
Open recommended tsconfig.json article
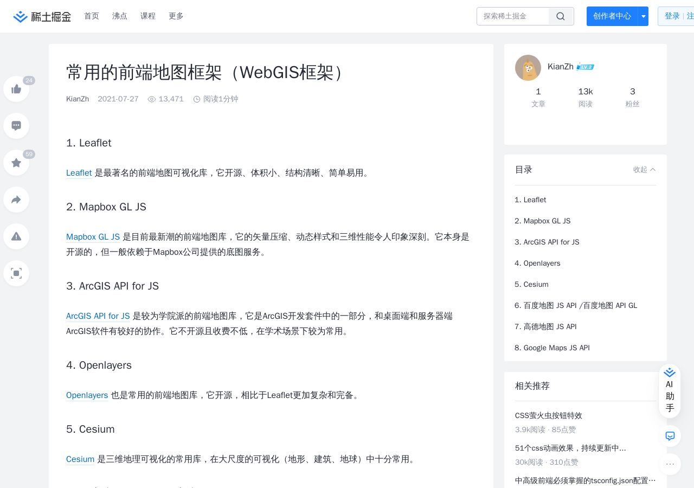[x=586, y=480]
